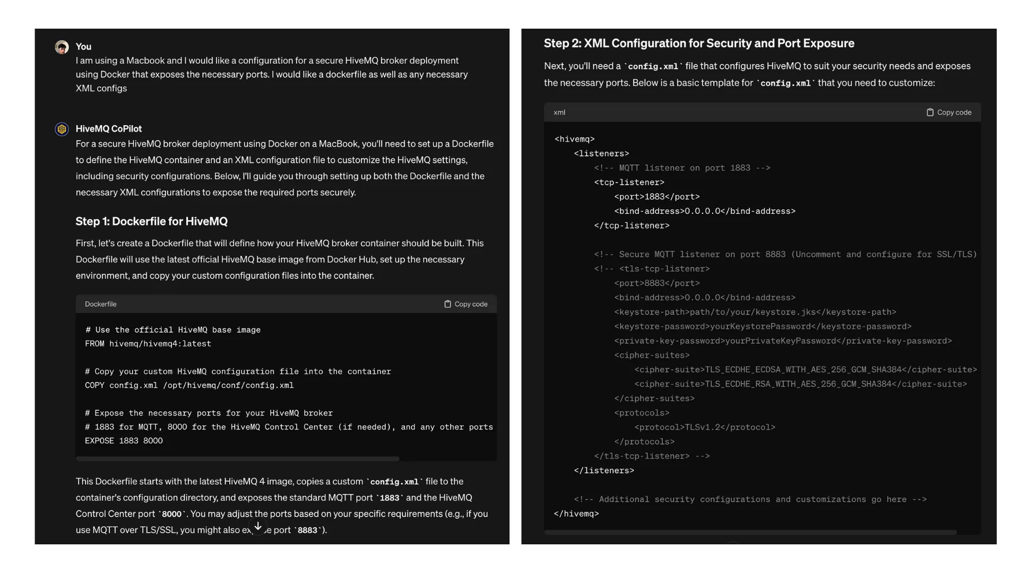Click the Dockerfile language label tab
The width and height of the screenshot is (1019, 573).
click(100, 303)
